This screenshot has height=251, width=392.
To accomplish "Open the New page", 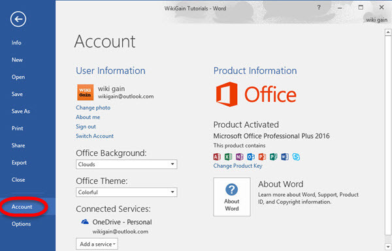I will (x=17, y=60).
